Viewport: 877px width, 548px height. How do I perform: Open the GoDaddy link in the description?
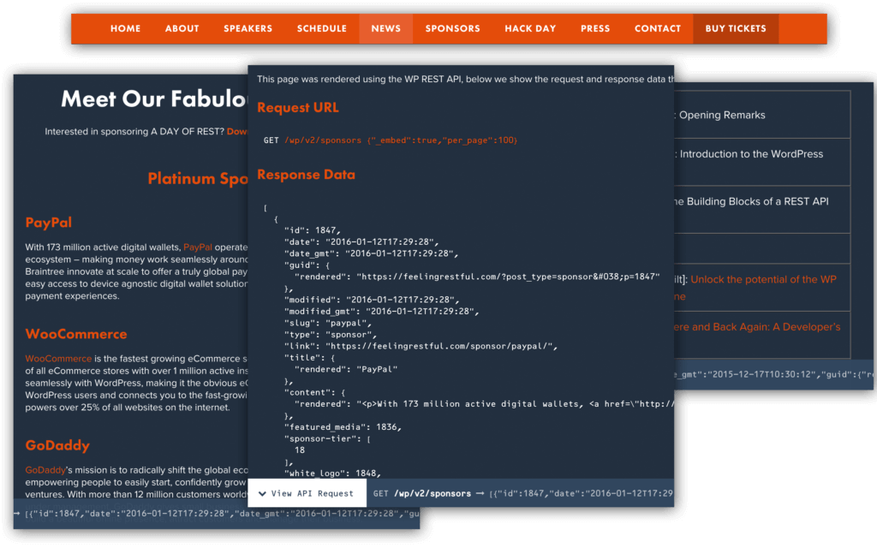tap(45, 470)
